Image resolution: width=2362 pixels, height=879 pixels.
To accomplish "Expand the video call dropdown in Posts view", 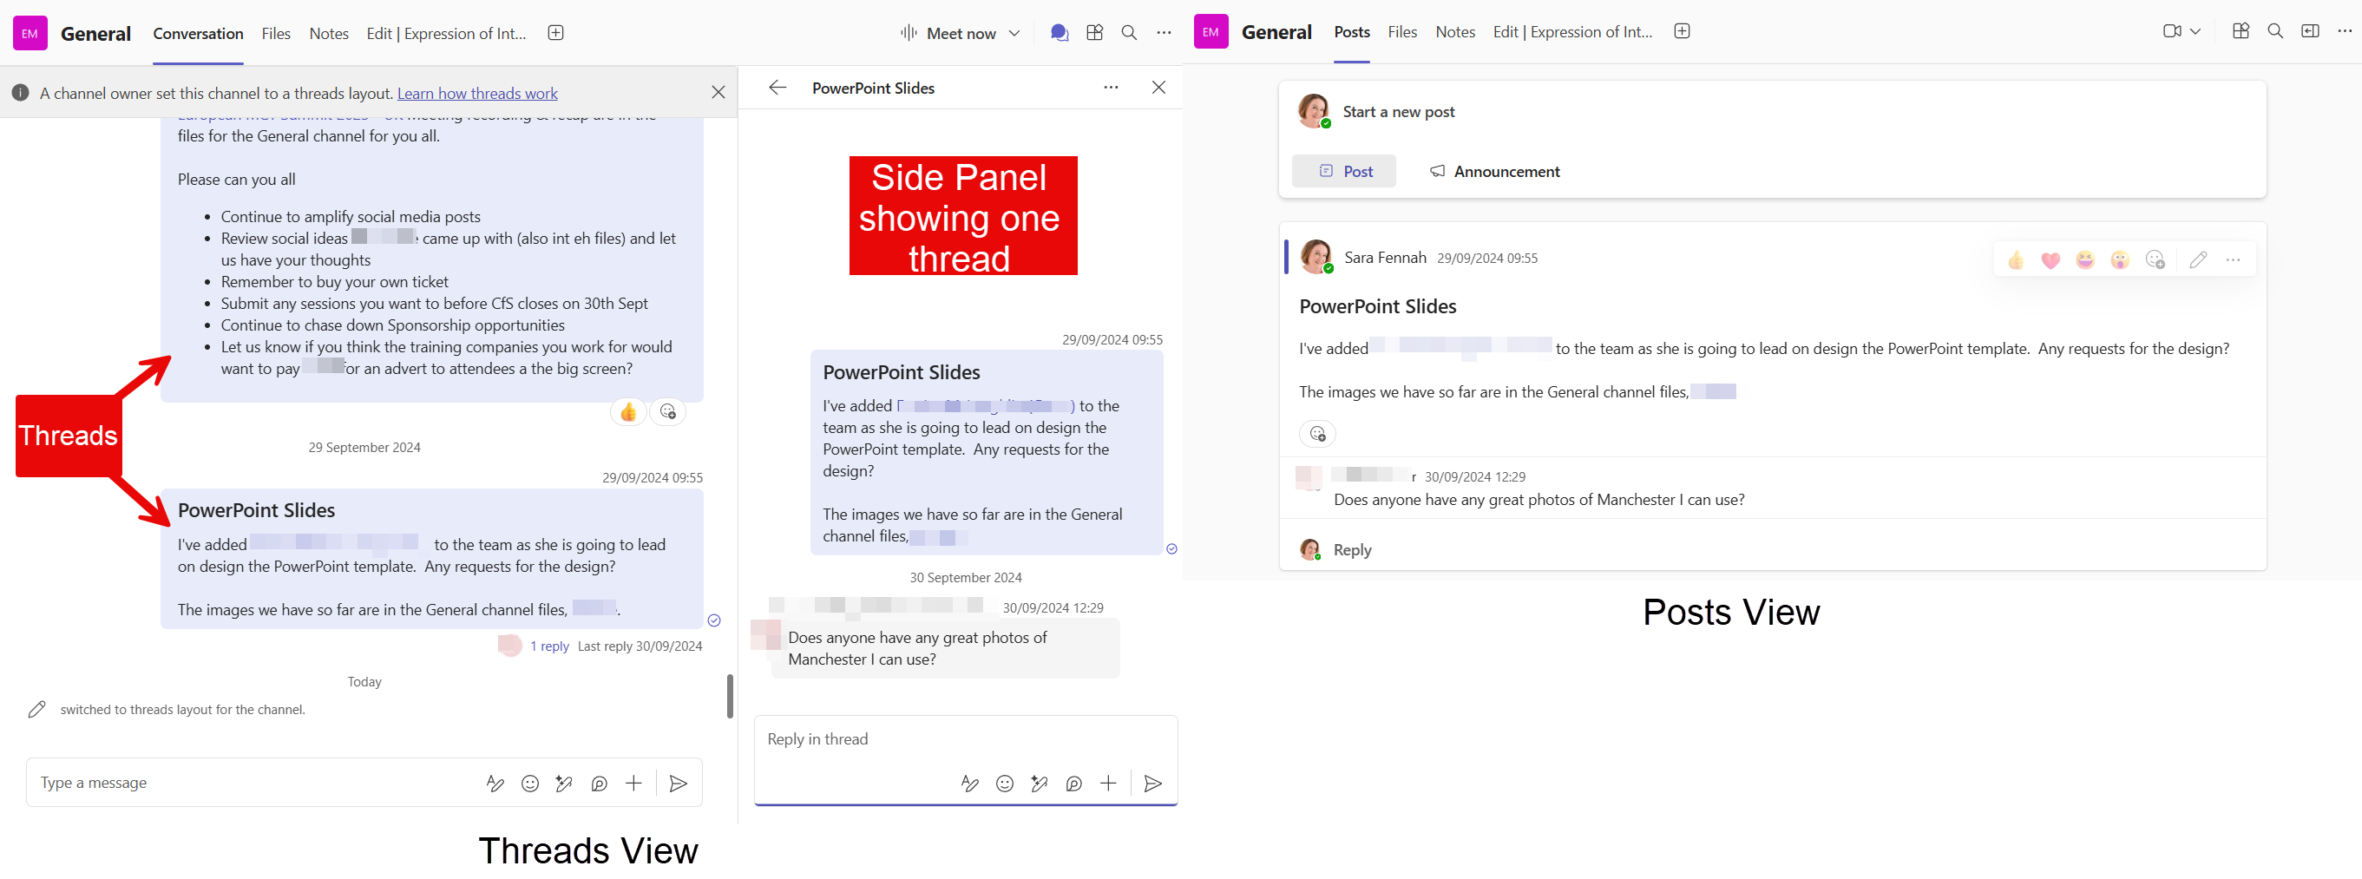I will [x=2195, y=31].
